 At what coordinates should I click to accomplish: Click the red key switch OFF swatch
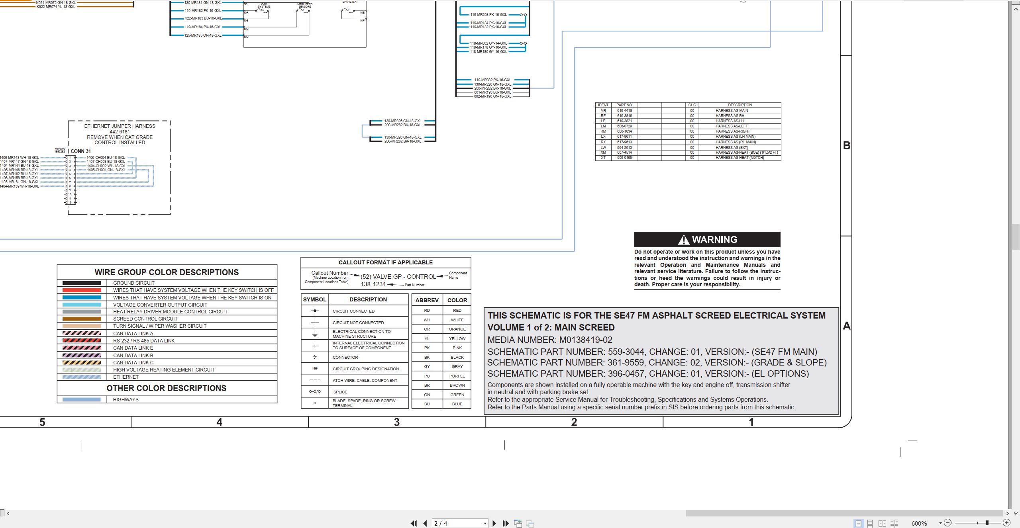click(82, 290)
